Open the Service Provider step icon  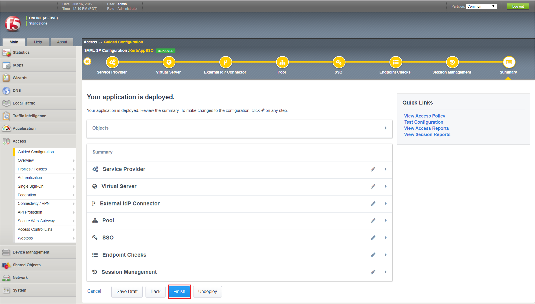click(112, 62)
